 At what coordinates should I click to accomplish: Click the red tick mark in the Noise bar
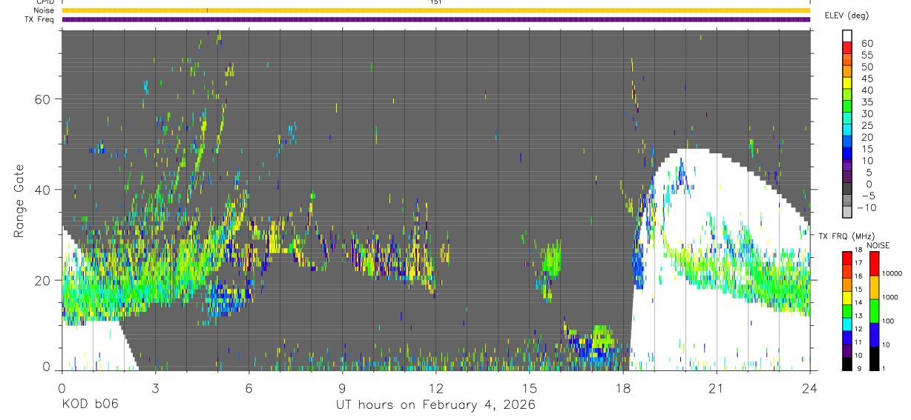(207, 10)
